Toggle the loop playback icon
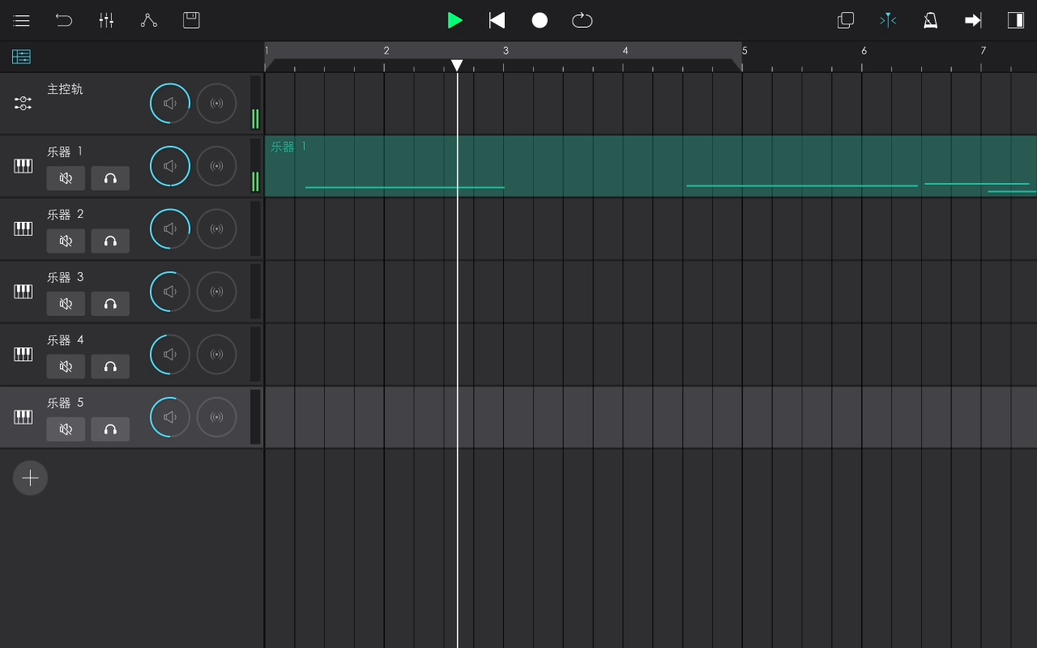This screenshot has height=648, width=1037. (582, 20)
